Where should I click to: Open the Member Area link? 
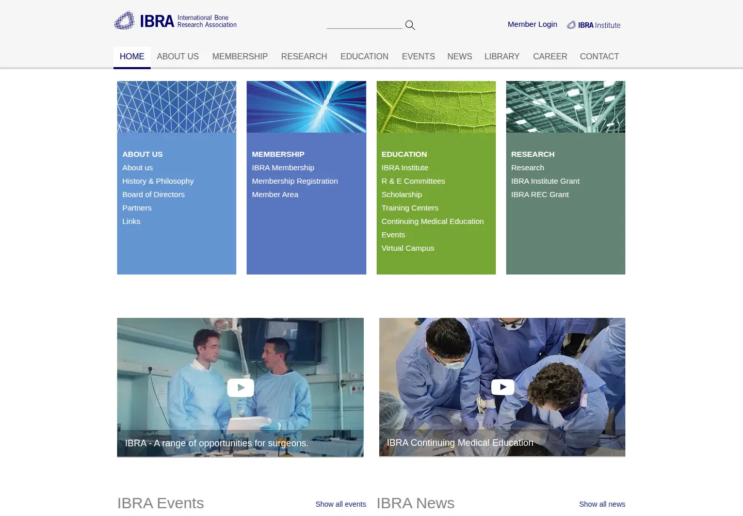[x=275, y=195]
